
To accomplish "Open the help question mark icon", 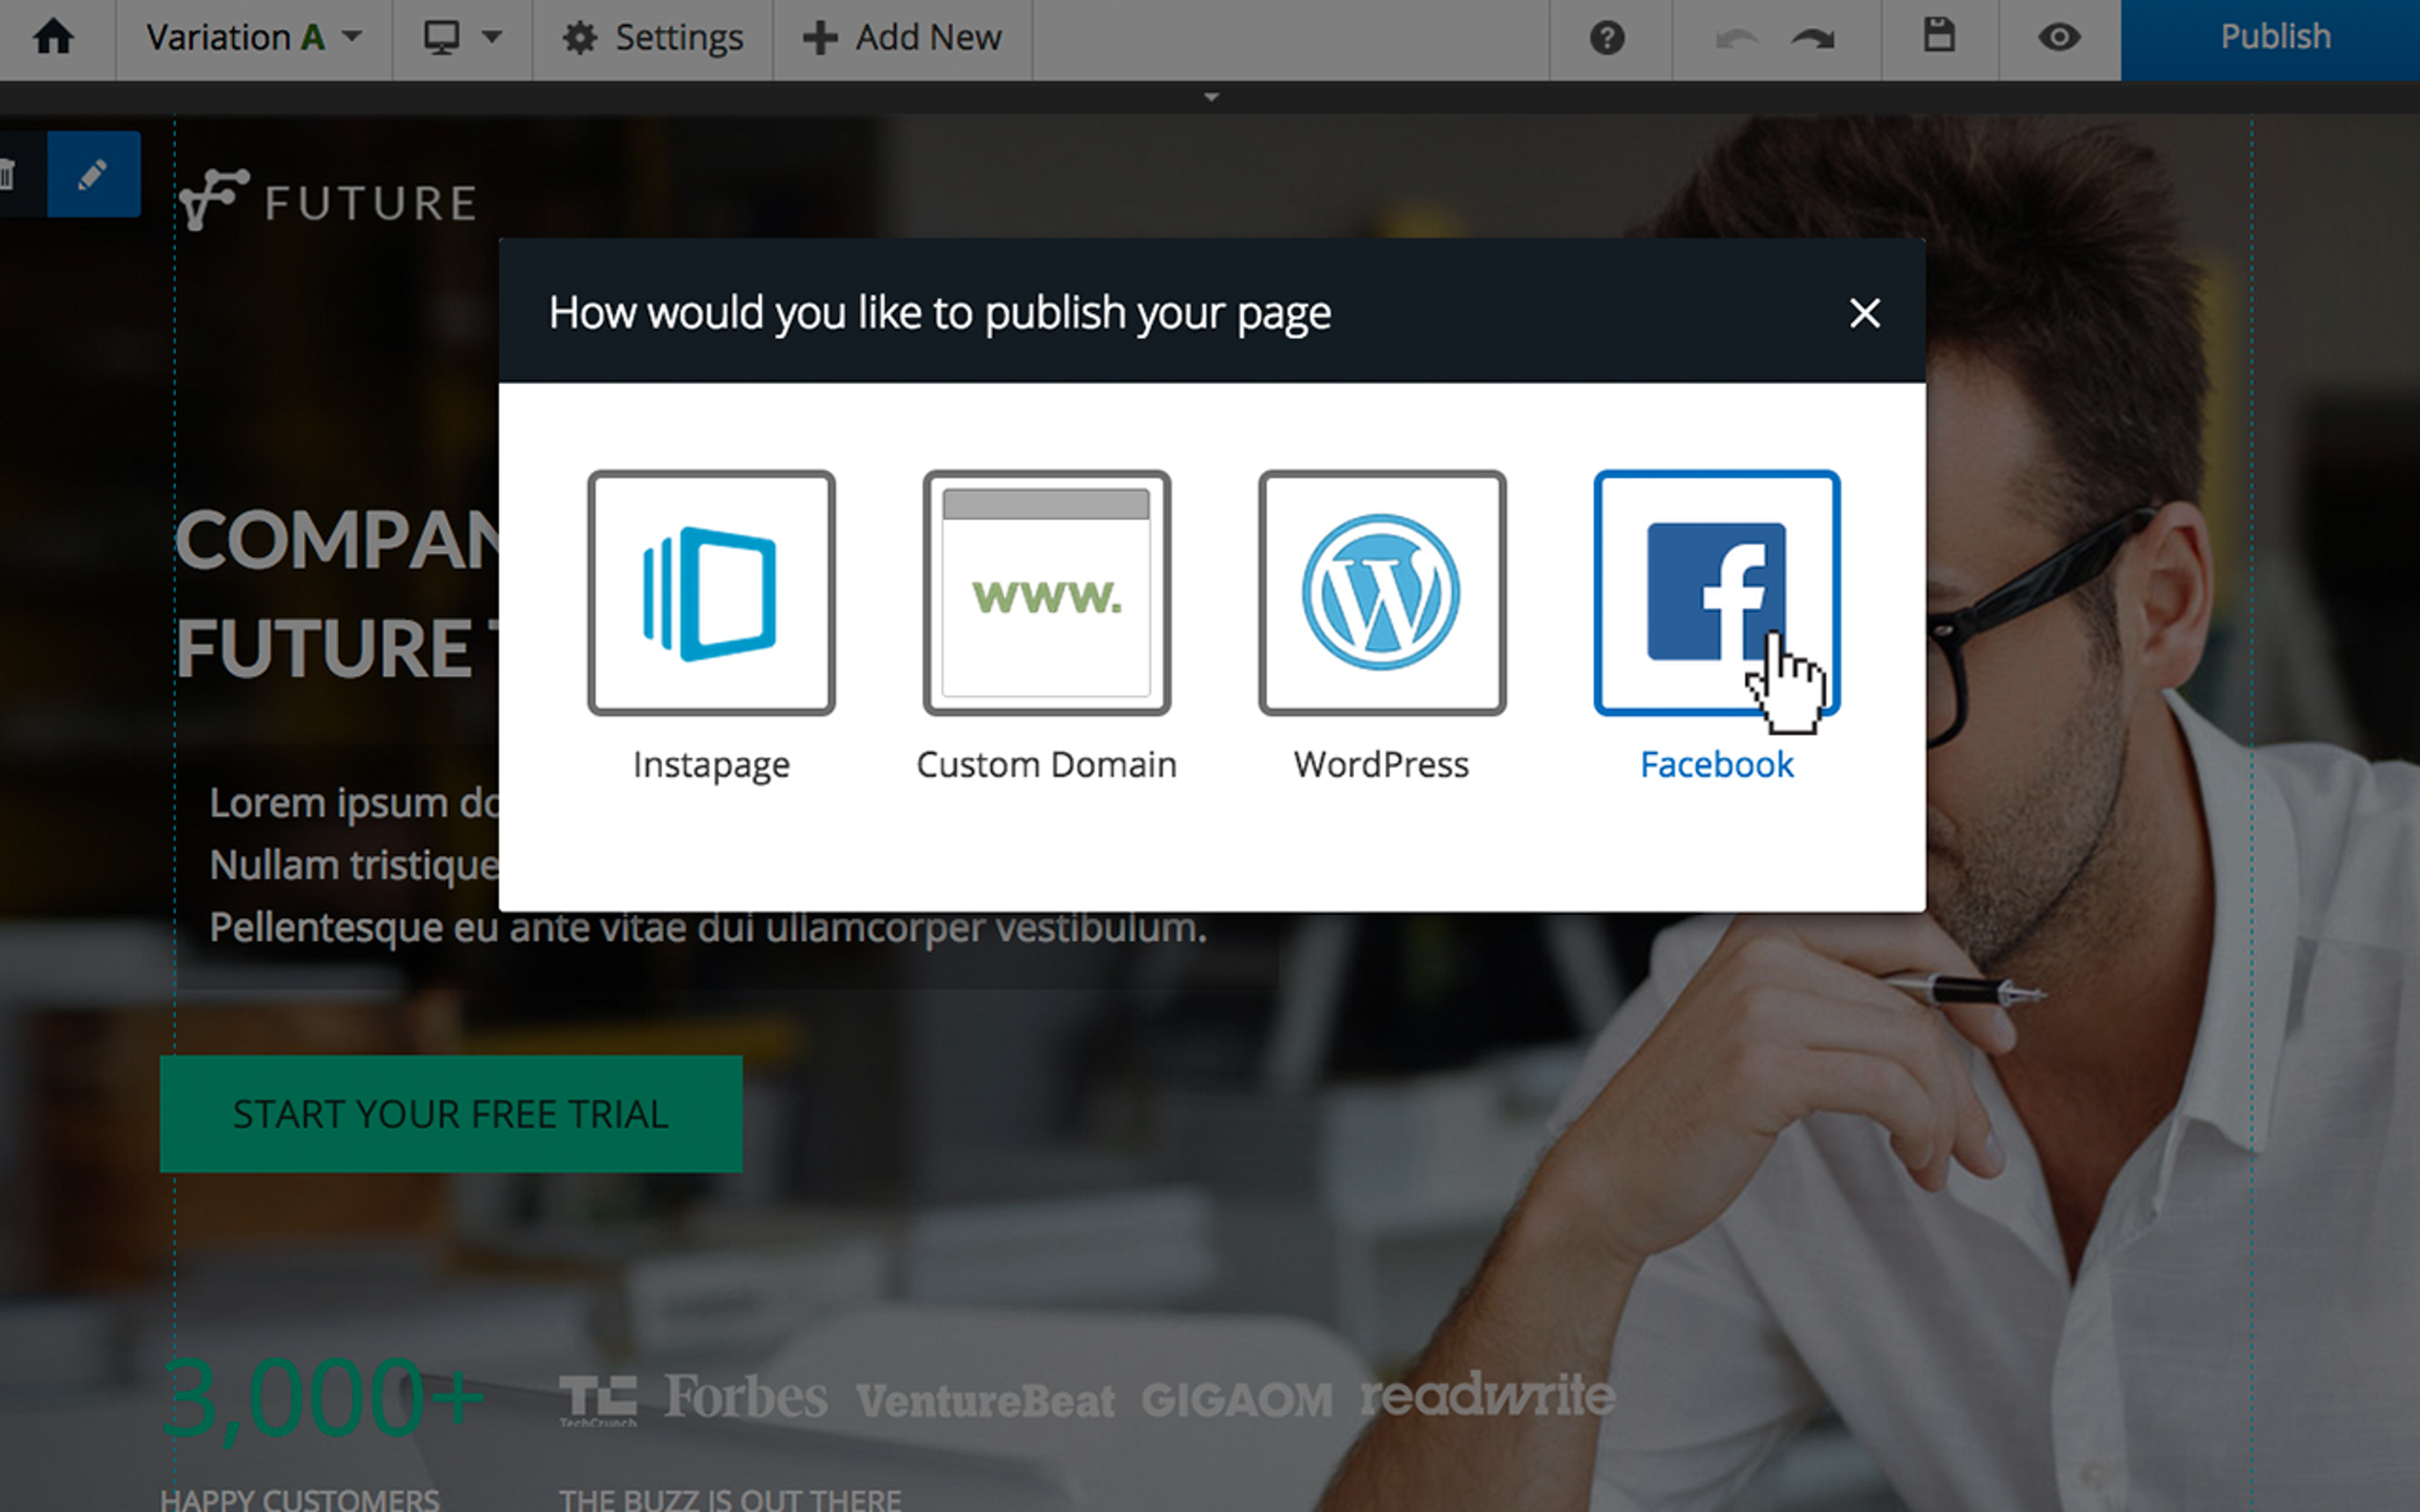I will [x=1607, y=38].
